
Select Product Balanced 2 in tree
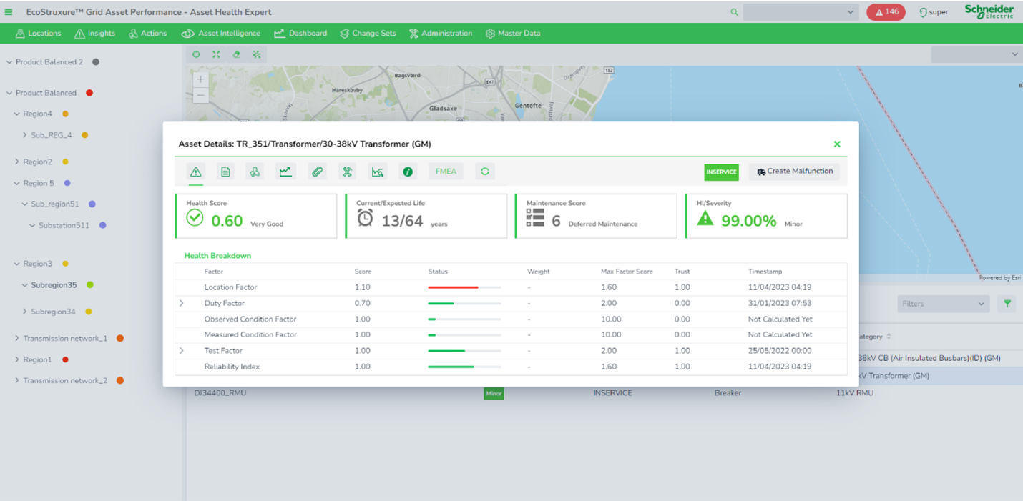tap(49, 62)
